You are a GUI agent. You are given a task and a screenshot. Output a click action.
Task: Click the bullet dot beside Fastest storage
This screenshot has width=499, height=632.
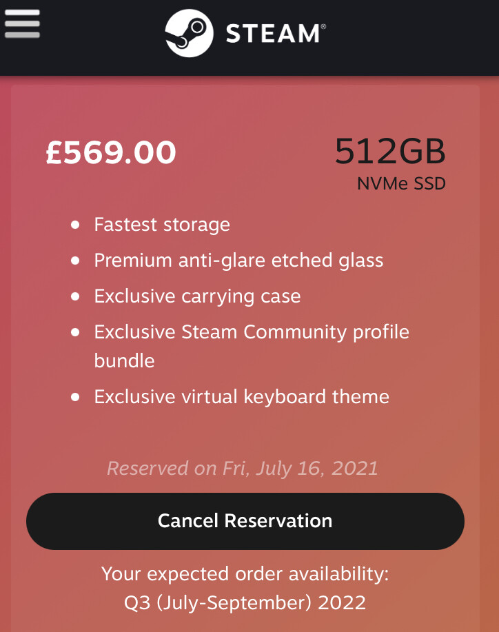[75, 225]
